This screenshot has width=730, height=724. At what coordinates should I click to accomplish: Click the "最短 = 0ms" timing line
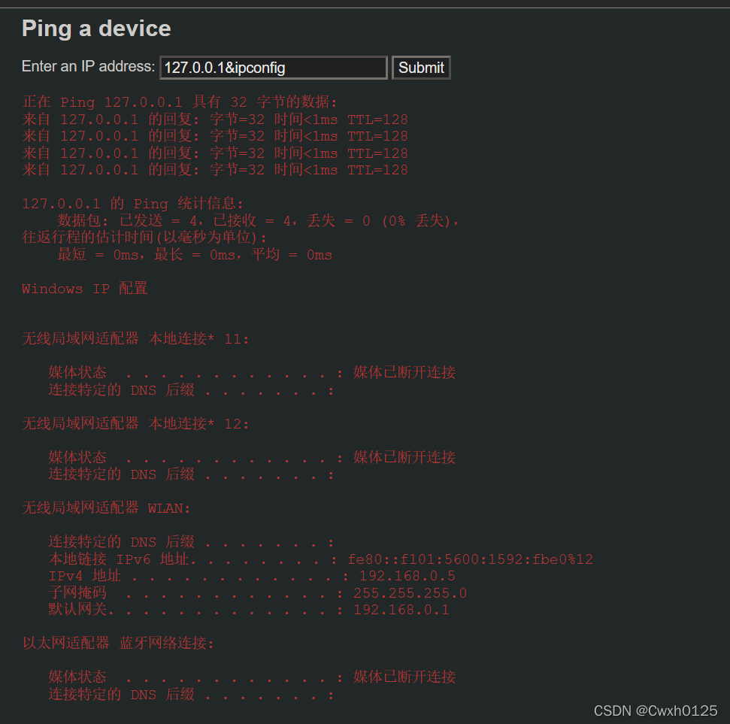[x=195, y=254]
